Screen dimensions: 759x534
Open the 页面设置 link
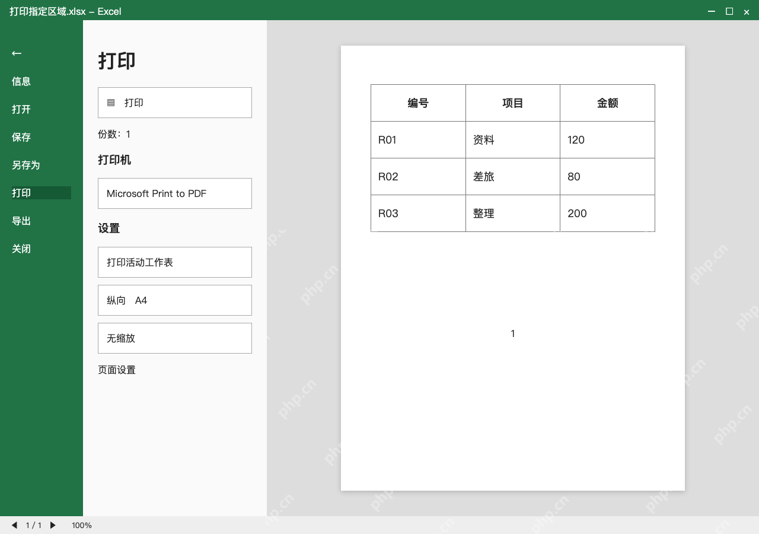(117, 370)
